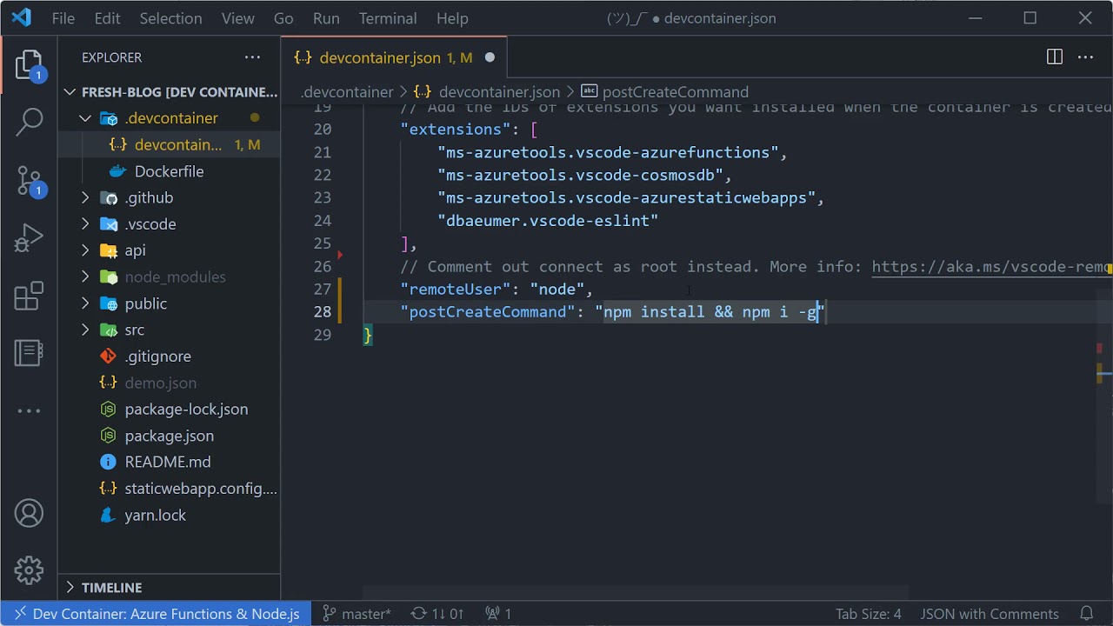Image resolution: width=1113 pixels, height=626 pixels.
Task: Click the unsaved dot on devcontainer.json tab
Action: [490, 57]
